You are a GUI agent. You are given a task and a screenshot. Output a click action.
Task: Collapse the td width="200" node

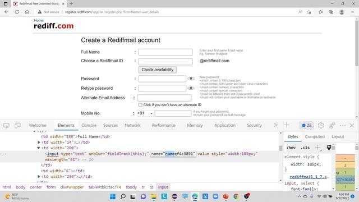39,148
